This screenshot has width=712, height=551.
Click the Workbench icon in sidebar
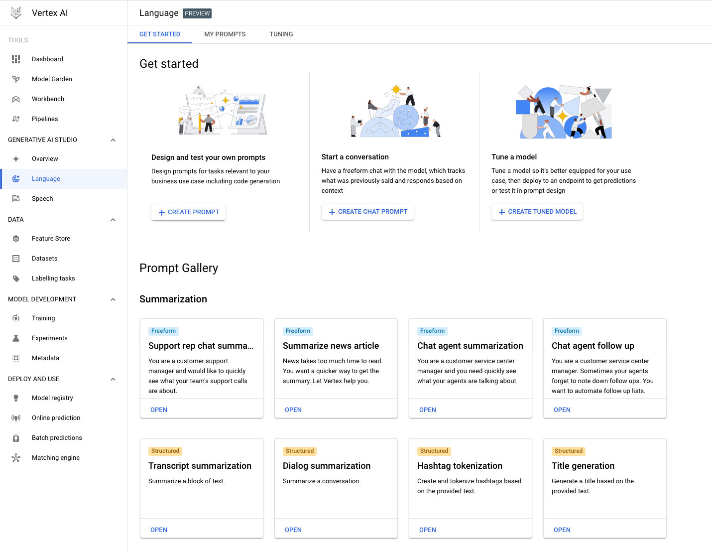coord(16,99)
